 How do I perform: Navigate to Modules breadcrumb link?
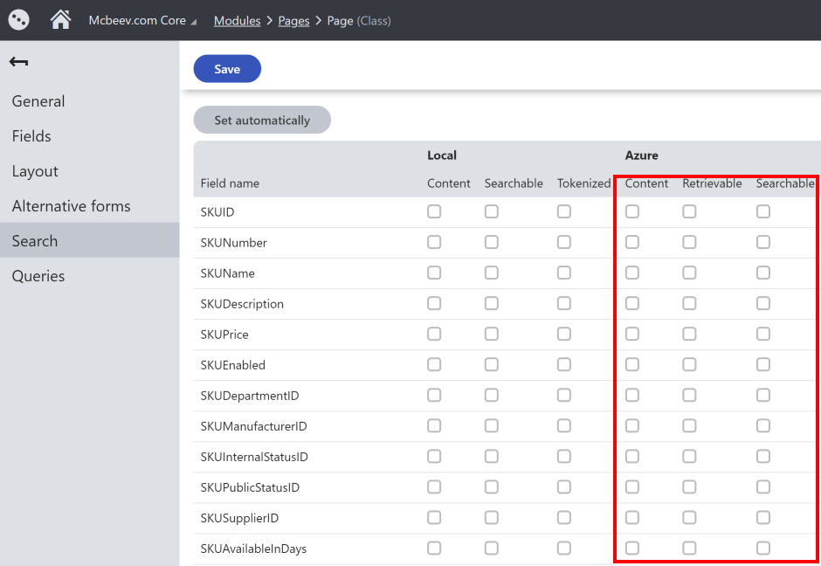(x=237, y=21)
